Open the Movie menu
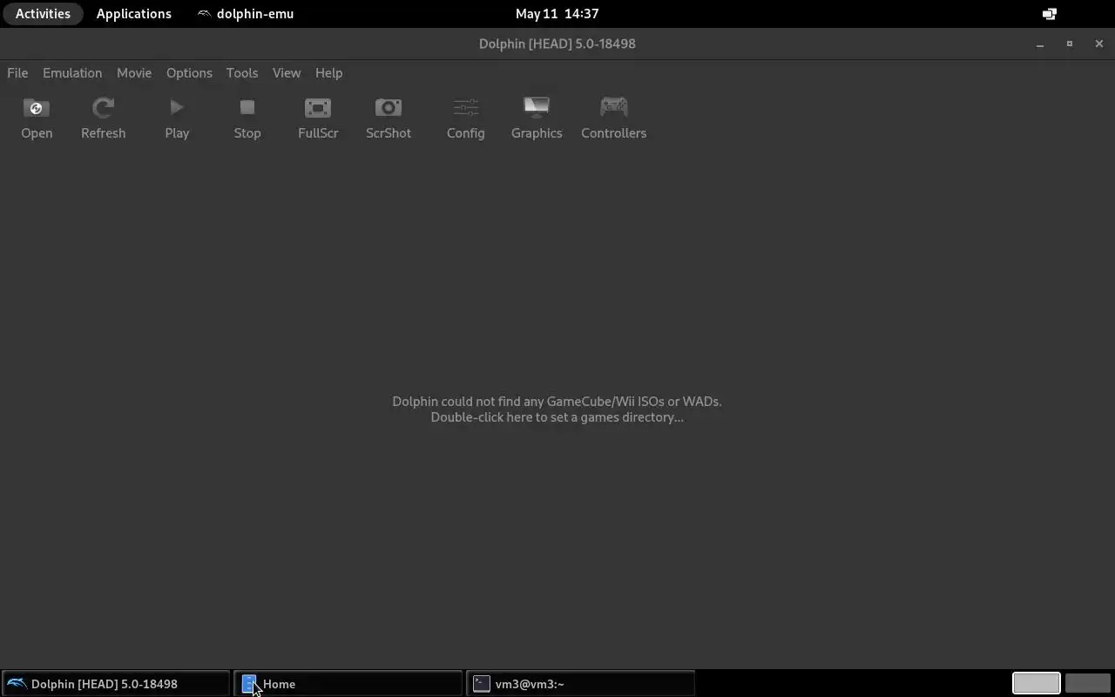 coord(134,73)
